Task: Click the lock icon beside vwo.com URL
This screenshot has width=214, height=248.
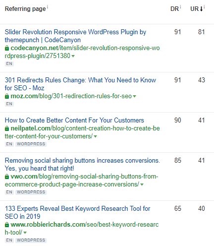Action: click(7, 177)
